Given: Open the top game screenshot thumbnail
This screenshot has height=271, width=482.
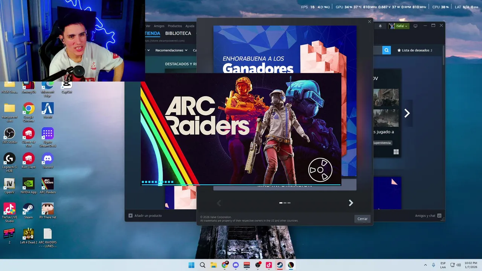Looking at the screenshot, I should point(386,98).
